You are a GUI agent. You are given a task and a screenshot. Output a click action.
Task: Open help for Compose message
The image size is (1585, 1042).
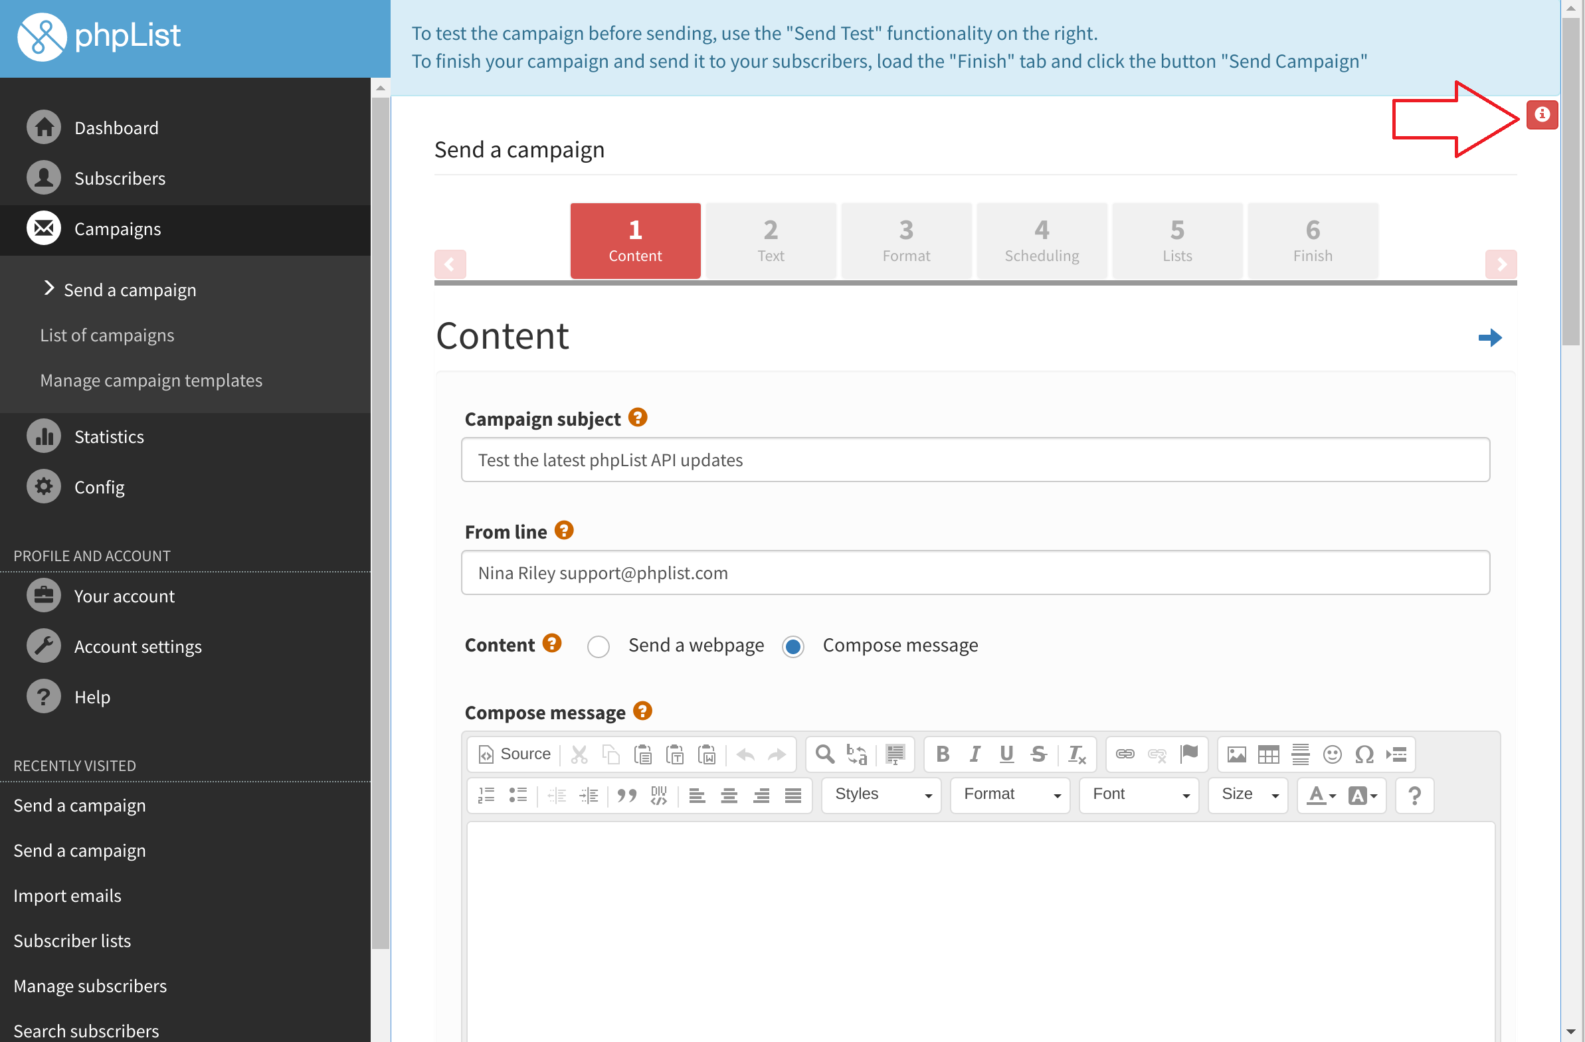pos(642,711)
